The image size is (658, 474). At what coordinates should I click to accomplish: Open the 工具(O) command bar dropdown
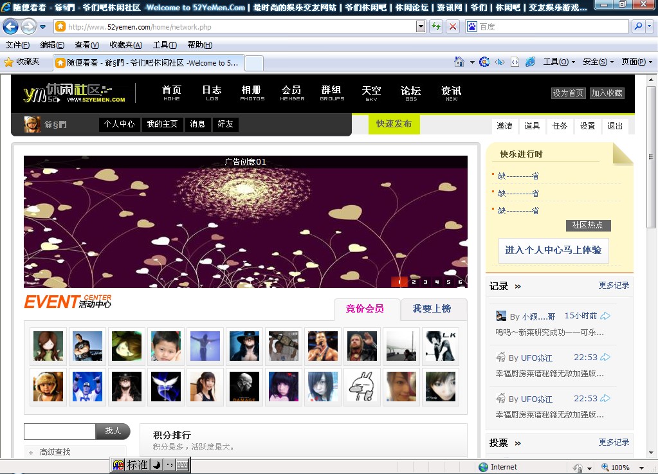click(559, 62)
